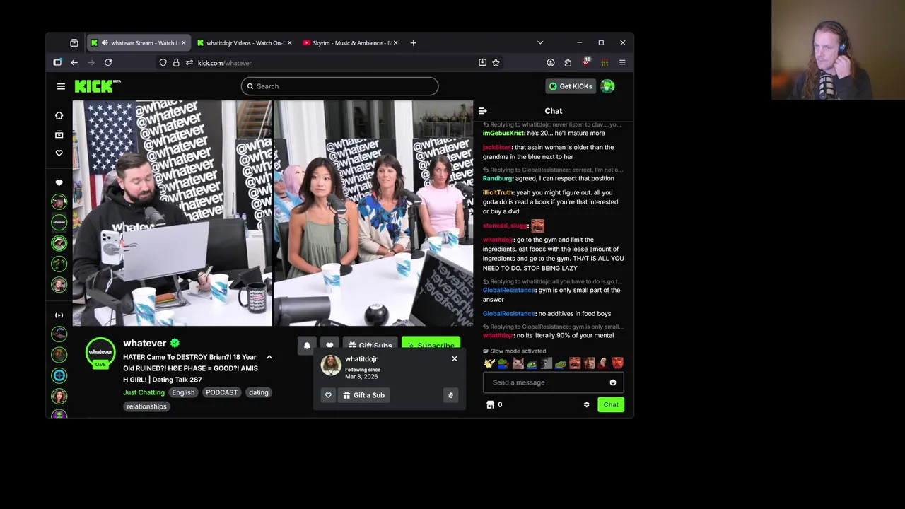The width and height of the screenshot is (905, 509).
Task: Open the Browse sidebar icon
Action: tap(59, 134)
